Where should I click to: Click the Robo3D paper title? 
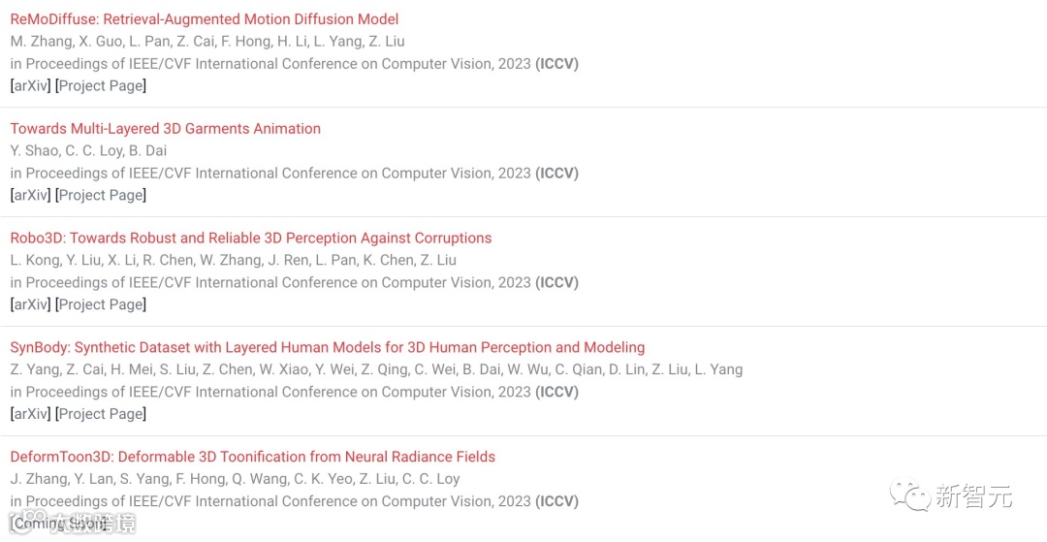coord(250,238)
